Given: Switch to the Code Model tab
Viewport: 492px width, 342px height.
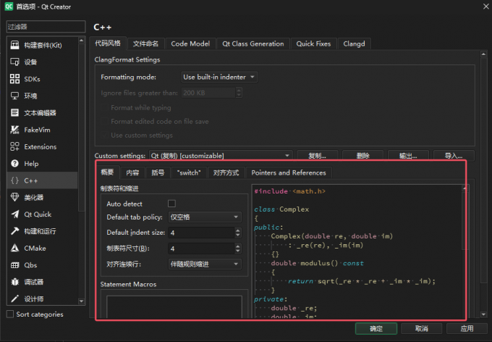Looking at the screenshot, I should 190,43.
